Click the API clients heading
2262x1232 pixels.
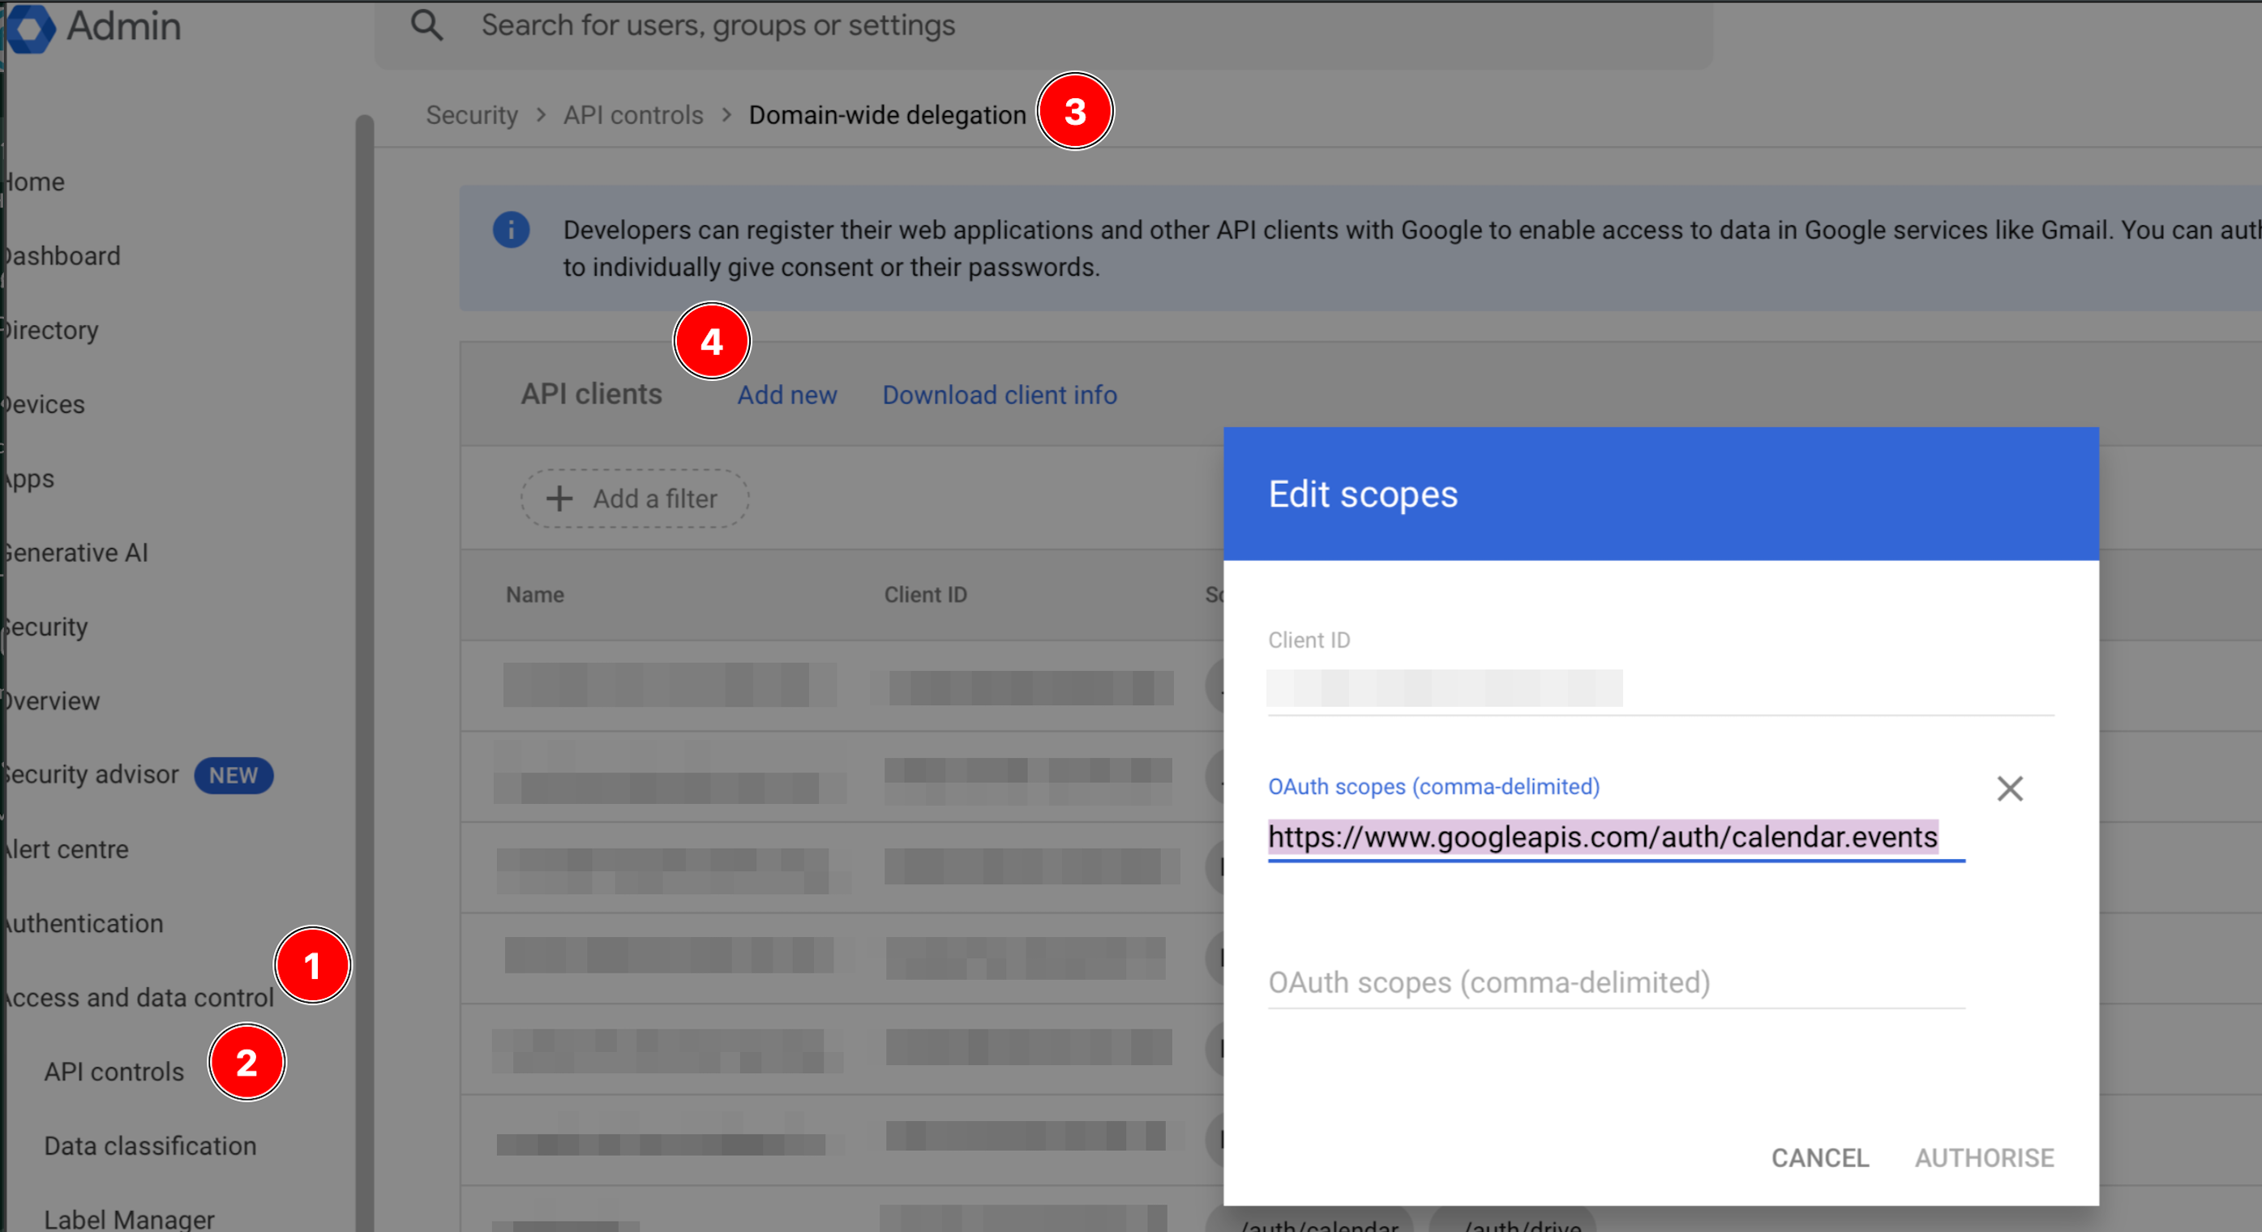[591, 393]
